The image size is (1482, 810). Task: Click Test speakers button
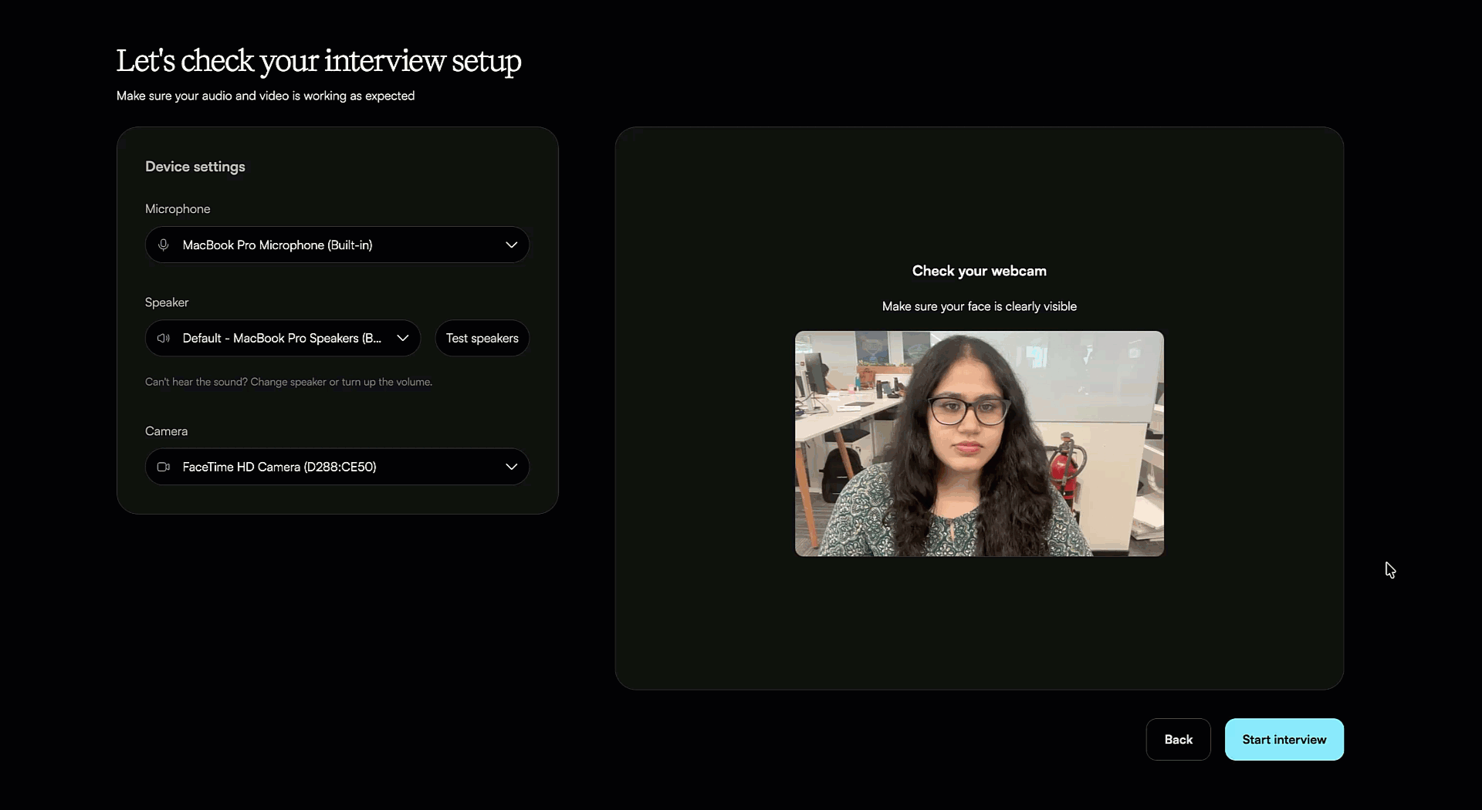point(482,338)
